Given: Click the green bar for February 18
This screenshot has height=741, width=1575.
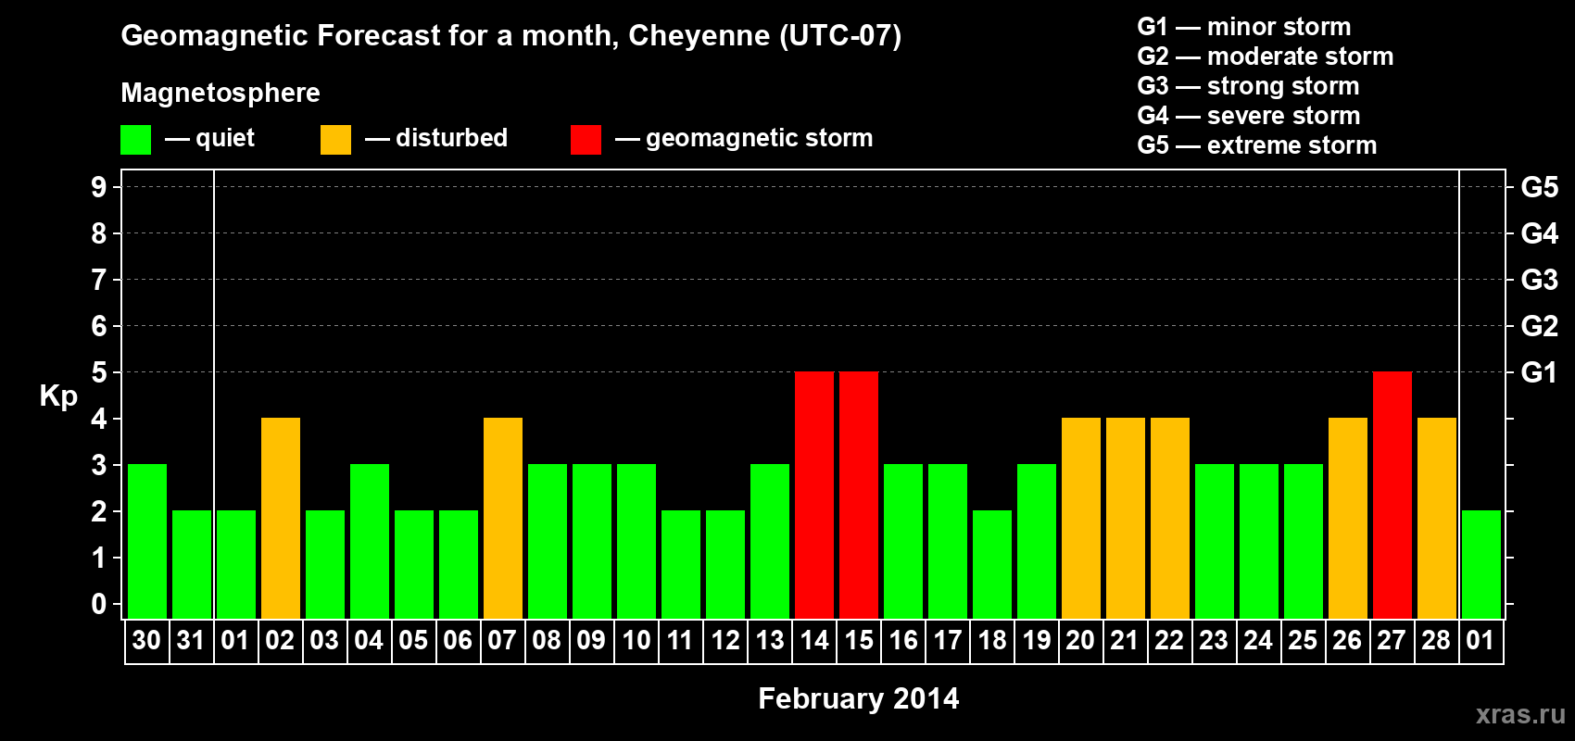Looking at the screenshot, I should (992, 565).
